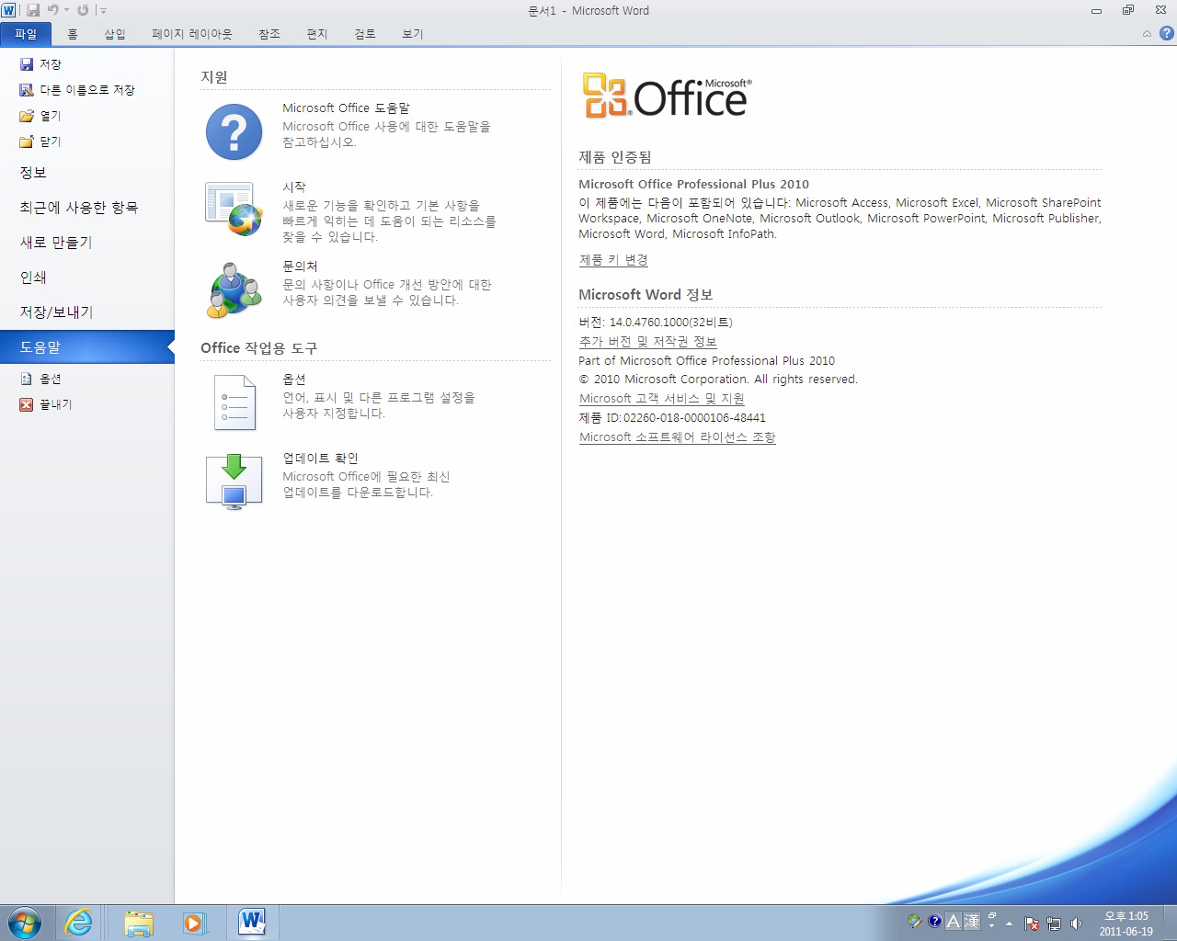Open the Customize Quick Access Toolbar dropdown
The image size is (1177, 941).
102,11
